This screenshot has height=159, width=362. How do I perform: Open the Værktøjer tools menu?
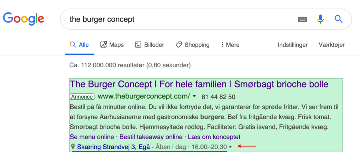click(332, 45)
